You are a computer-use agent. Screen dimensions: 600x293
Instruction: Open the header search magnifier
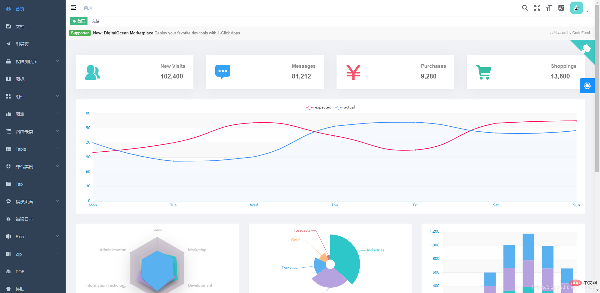pos(525,8)
